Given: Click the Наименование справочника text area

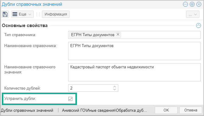Looking at the screenshot, I should [134, 51].
